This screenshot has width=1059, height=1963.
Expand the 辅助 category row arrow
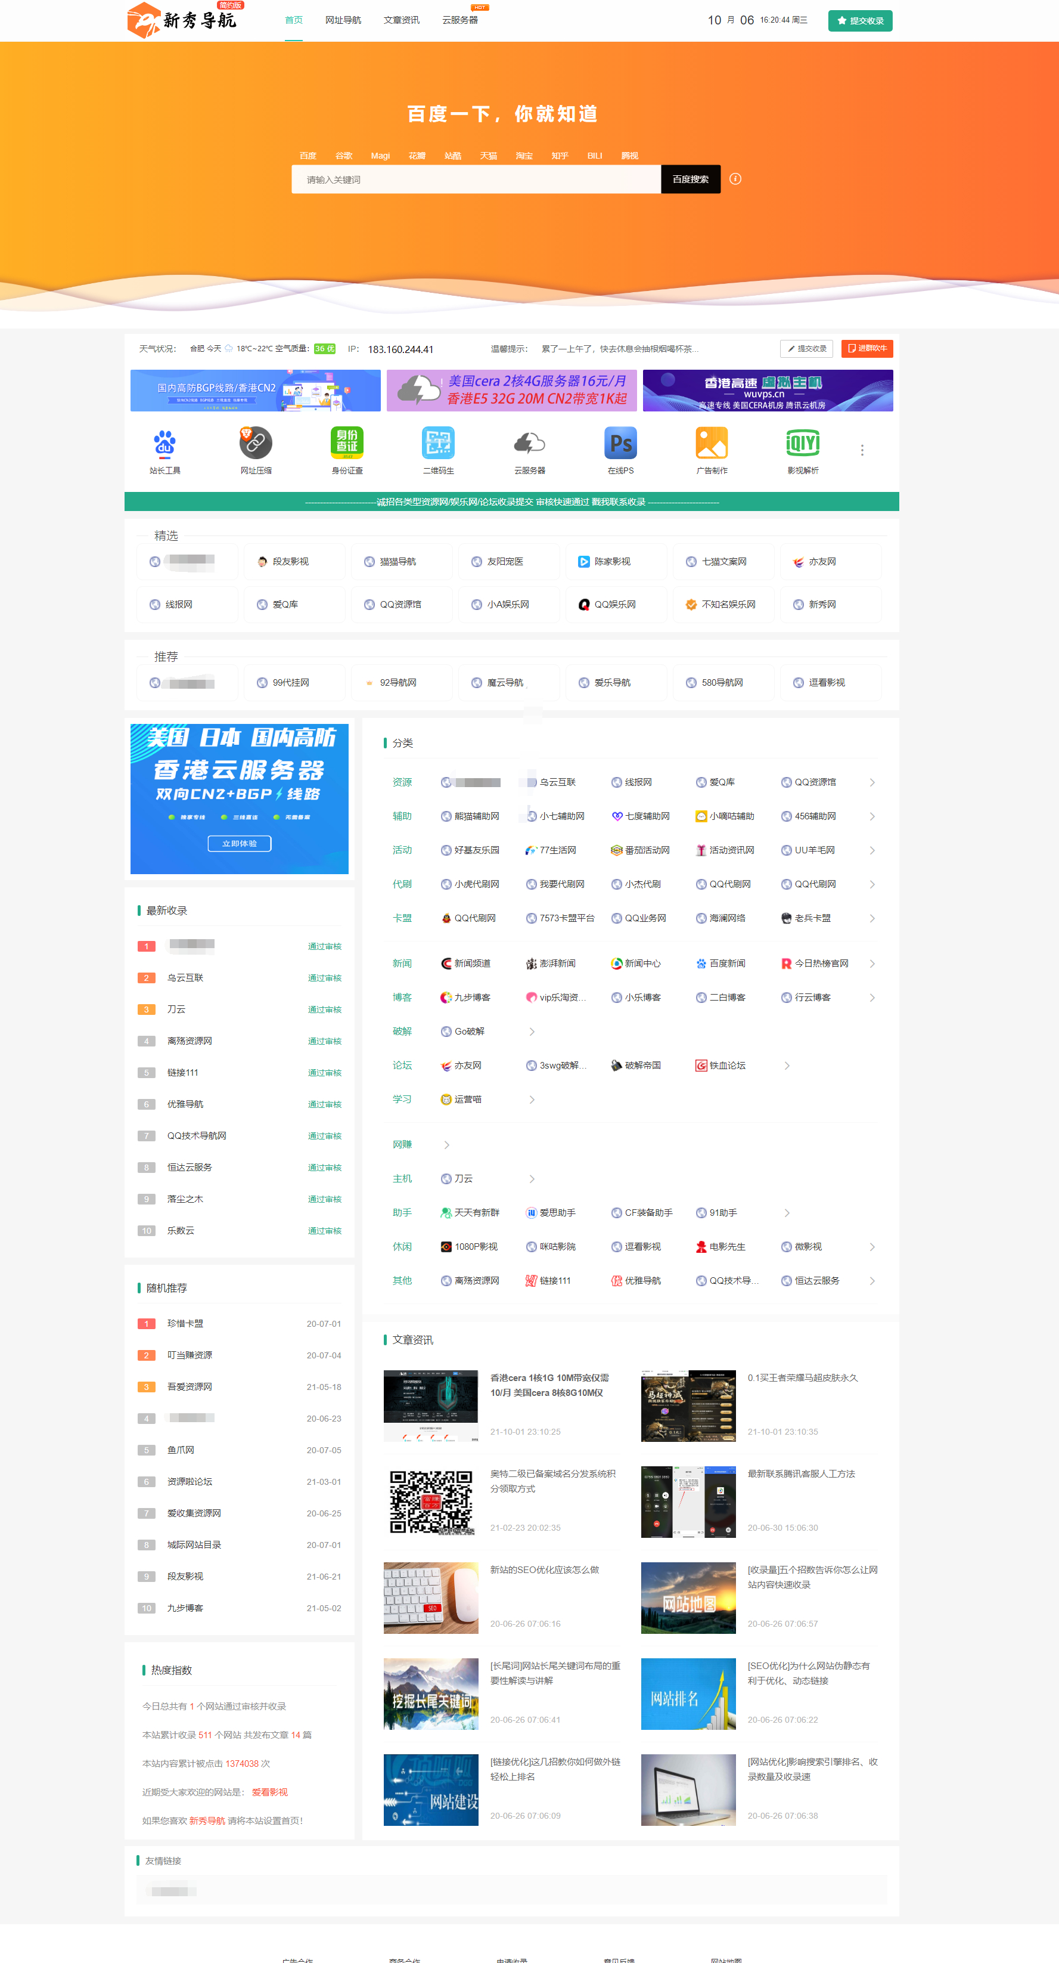click(872, 816)
